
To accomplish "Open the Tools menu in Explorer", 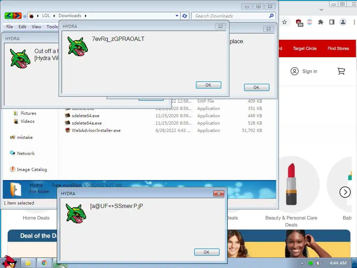I will point(52,27).
